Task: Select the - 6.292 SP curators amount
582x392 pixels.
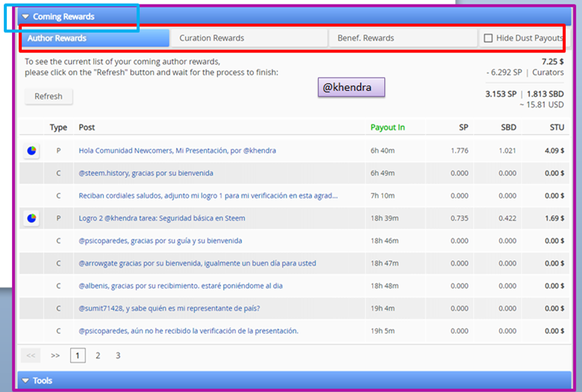Action: (x=504, y=72)
